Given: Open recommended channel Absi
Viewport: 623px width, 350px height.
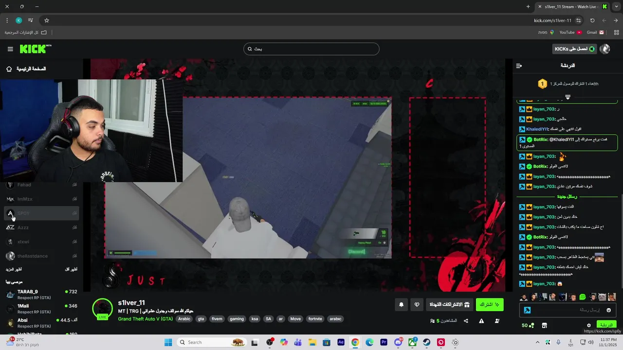Looking at the screenshot, I should [41, 323].
